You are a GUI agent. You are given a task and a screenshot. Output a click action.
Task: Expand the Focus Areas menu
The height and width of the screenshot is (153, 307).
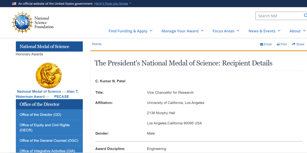tap(226, 31)
